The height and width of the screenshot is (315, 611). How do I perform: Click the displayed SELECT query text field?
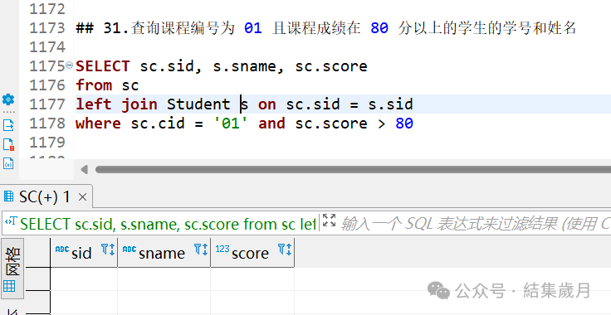click(x=168, y=224)
